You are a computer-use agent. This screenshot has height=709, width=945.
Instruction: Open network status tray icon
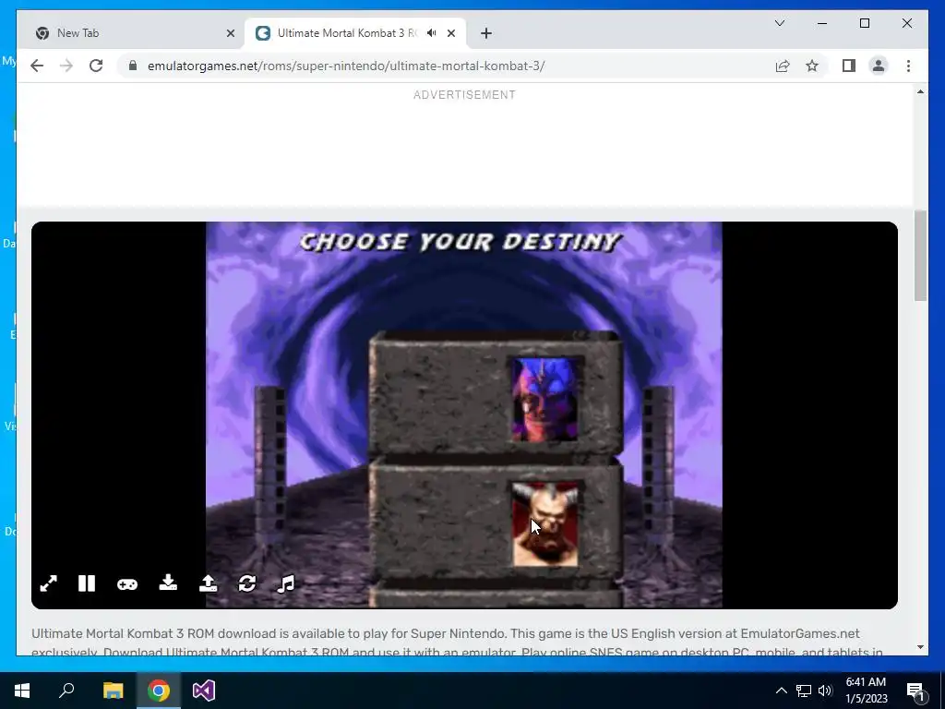coord(804,691)
